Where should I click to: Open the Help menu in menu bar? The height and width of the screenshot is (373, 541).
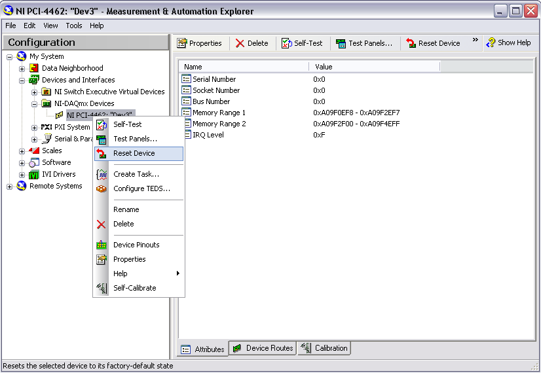point(97,26)
